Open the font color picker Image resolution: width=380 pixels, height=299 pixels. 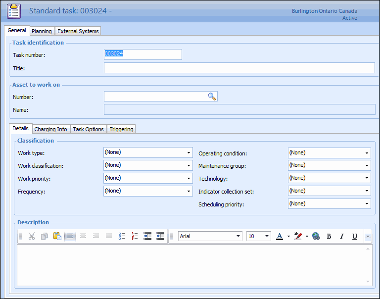[x=288, y=236]
